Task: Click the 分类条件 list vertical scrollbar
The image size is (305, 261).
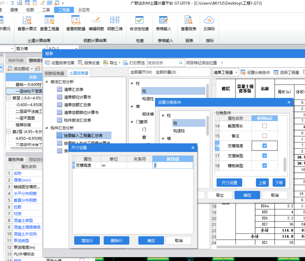Action: [285, 164]
